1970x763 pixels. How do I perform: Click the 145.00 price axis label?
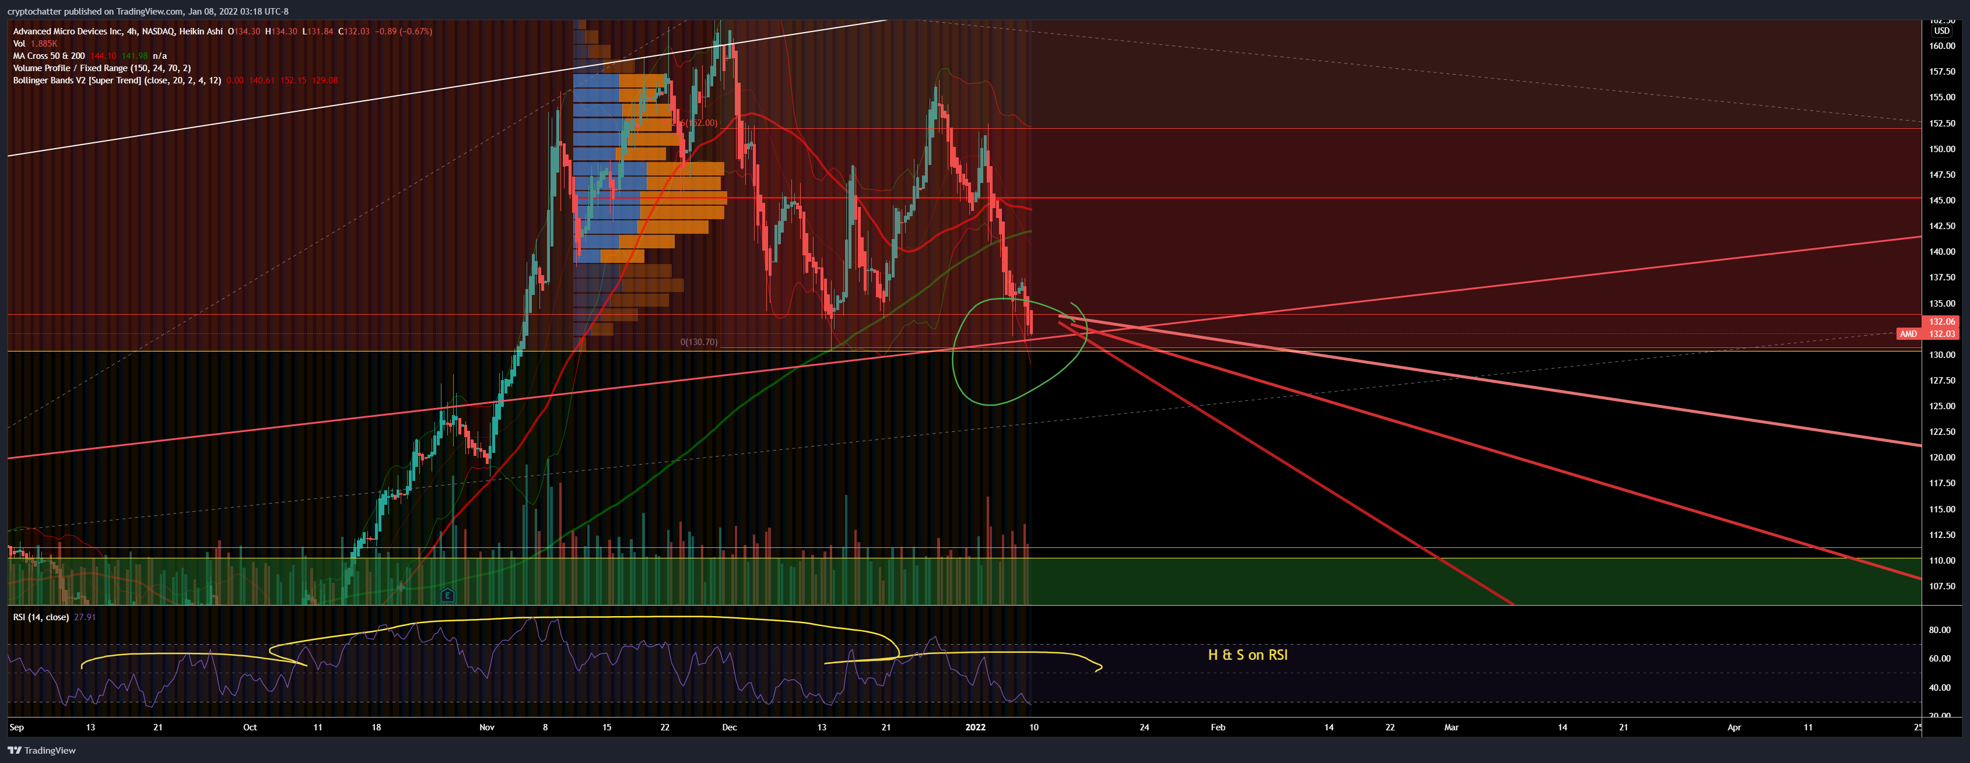pos(1941,201)
